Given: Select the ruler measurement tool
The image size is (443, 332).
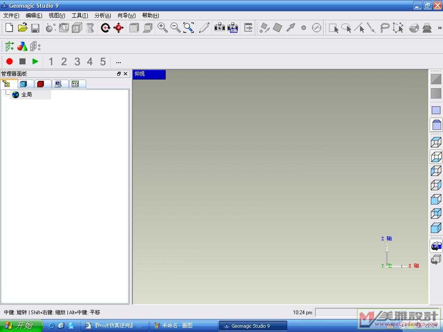Looking at the screenshot, I should click(x=204, y=28).
